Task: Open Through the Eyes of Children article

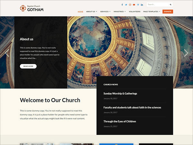Action: coord(120,121)
